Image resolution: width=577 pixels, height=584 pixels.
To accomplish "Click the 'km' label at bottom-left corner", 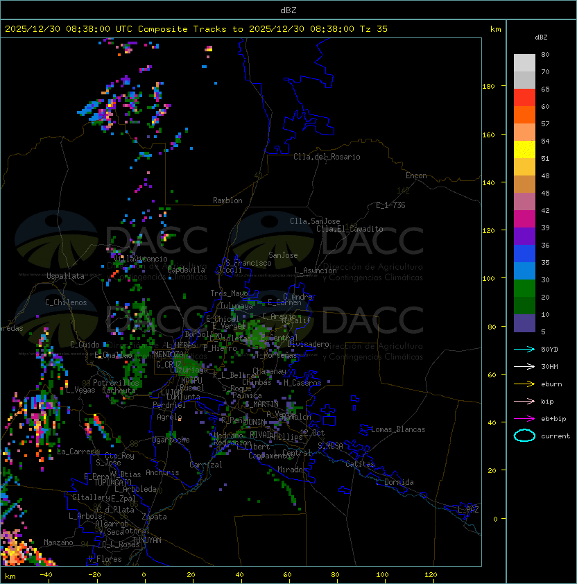I will click(10, 576).
